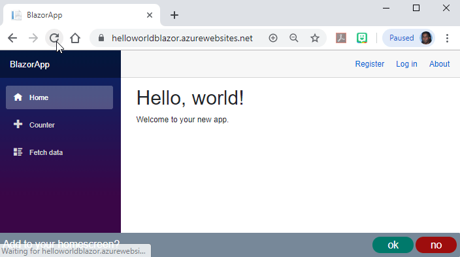
Task: Open the Chrome three-dot menu
Action: [447, 38]
